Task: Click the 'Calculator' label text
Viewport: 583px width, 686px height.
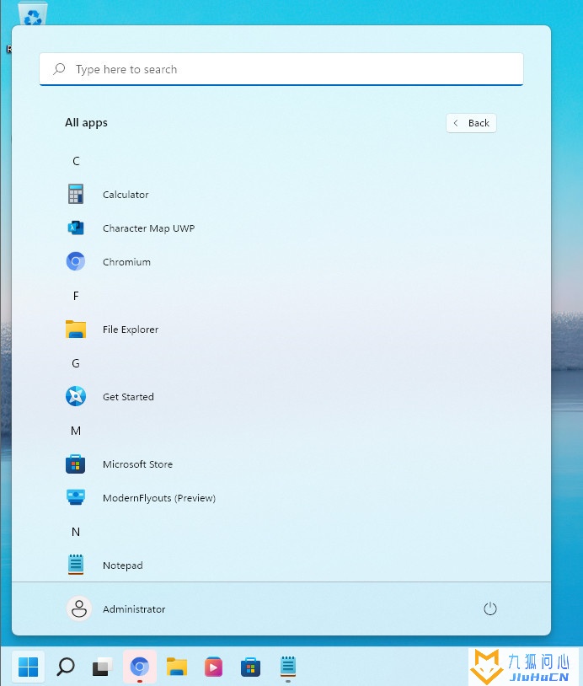Action: [x=126, y=194]
